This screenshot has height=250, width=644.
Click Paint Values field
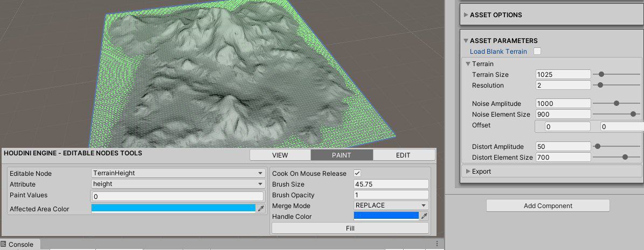pos(177,196)
